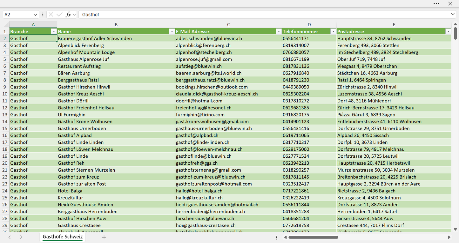Select cell Bären Aarburg

pyautogui.click(x=116, y=73)
